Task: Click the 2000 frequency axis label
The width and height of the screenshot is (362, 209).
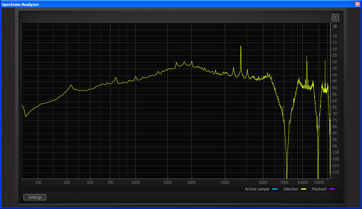Action: [191, 182]
